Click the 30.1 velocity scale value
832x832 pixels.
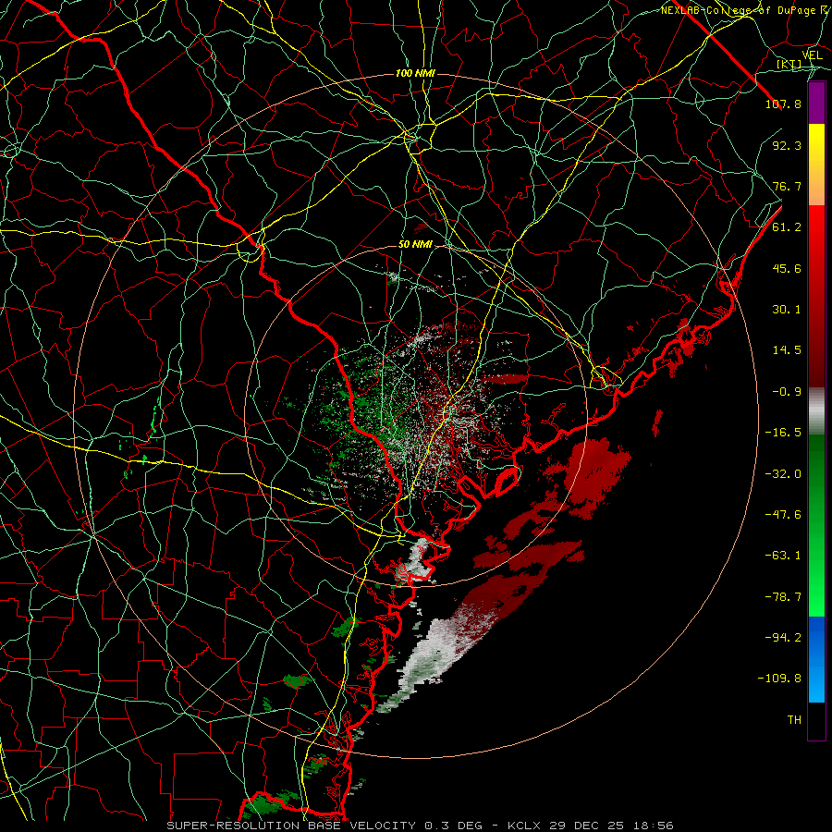coord(787,310)
